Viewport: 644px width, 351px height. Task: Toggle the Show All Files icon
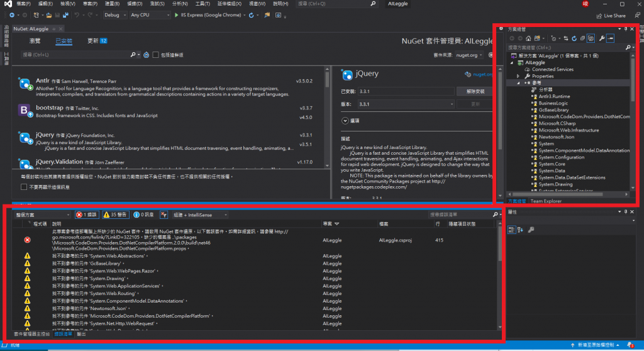[591, 38]
